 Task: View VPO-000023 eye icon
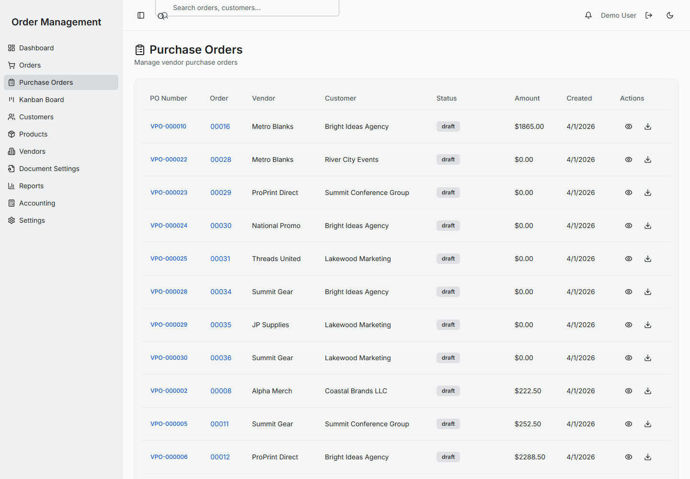pos(629,193)
